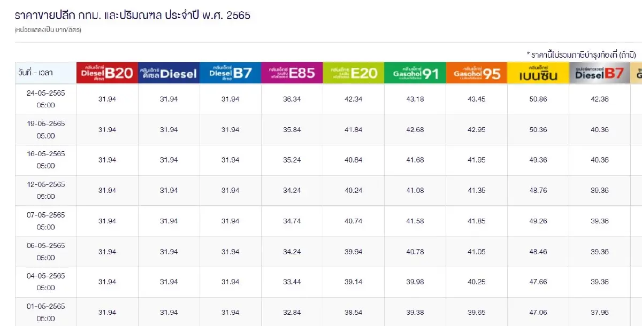Click the magenta E85 fuel logo
Image resolution: width=642 pixels, height=326 pixels.
pyautogui.click(x=292, y=73)
